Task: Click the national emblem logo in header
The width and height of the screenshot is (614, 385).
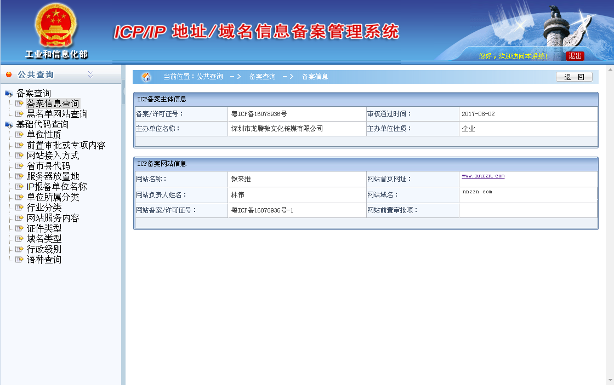Action: (56, 25)
